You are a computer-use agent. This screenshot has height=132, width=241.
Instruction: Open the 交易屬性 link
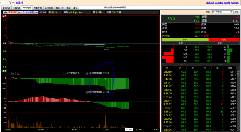pyautogui.click(x=219, y=3)
